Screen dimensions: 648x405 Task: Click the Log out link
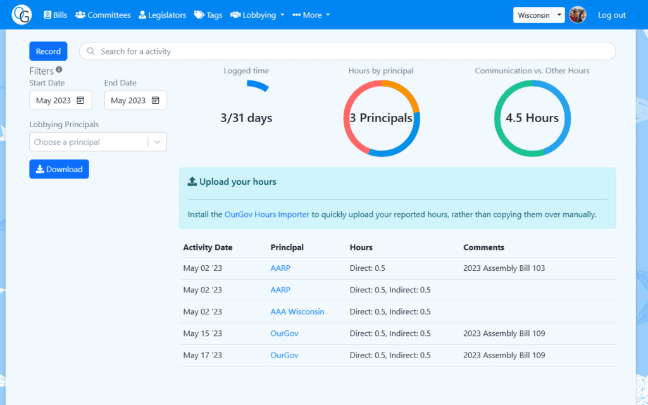(612, 15)
